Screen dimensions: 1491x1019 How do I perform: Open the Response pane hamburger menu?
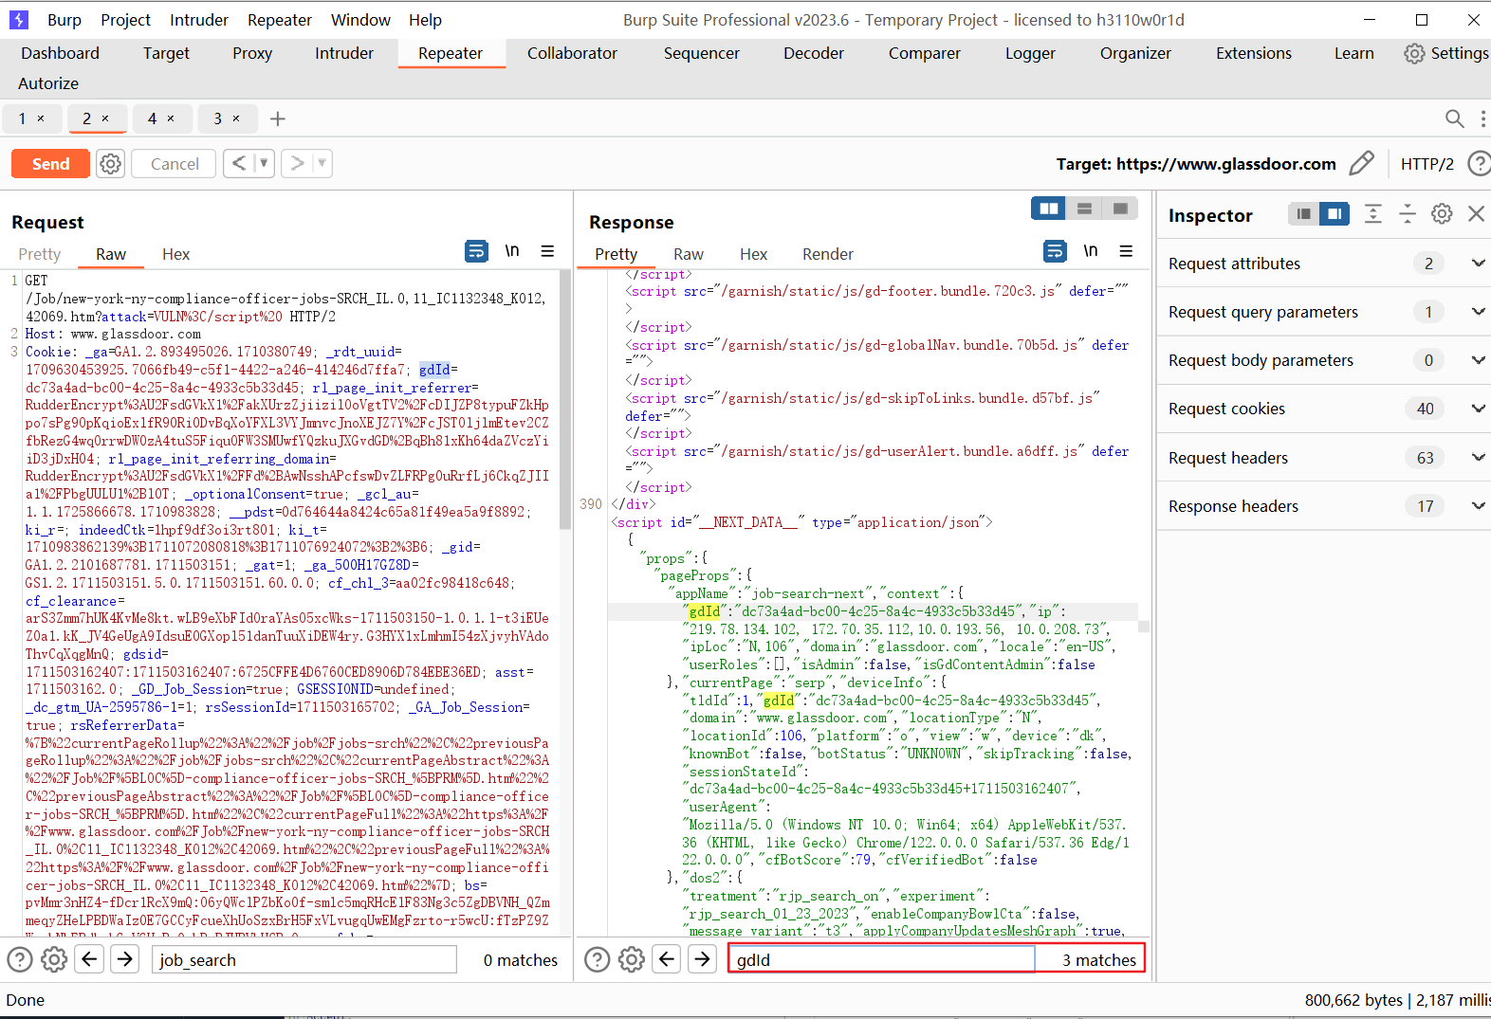(1126, 251)
